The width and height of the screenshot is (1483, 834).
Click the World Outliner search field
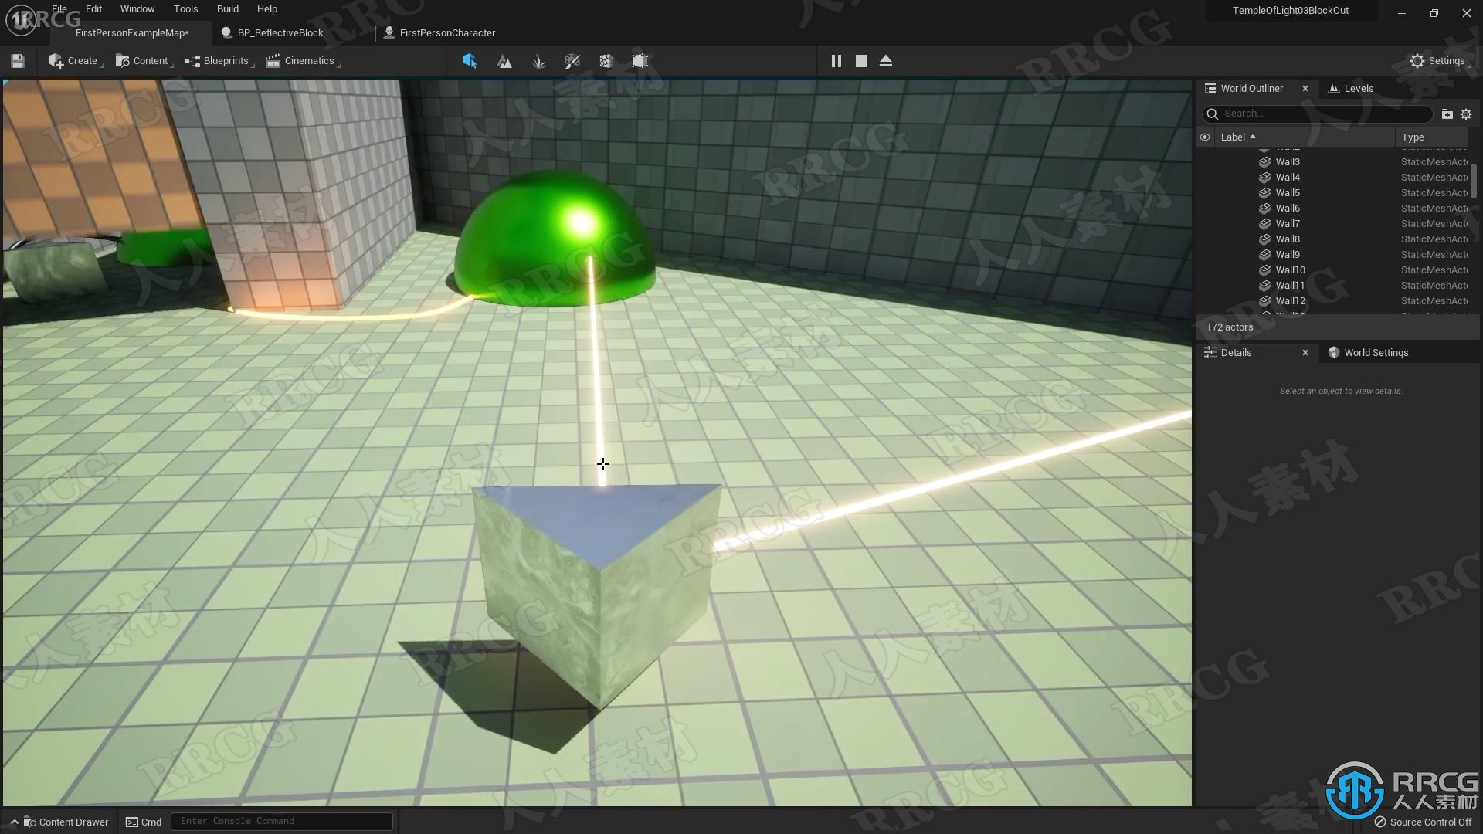click(x=1318, y=114)
